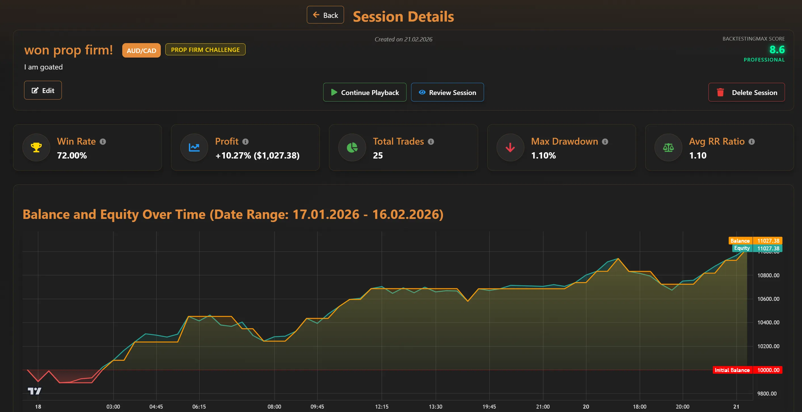Viewport: 802px width, 412px height.
Task: Click the 72.00% win rate value
Action: coord(72,155)
